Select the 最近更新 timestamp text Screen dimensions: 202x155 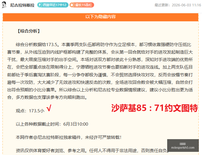pyautogui.click(x=178, y=5)
